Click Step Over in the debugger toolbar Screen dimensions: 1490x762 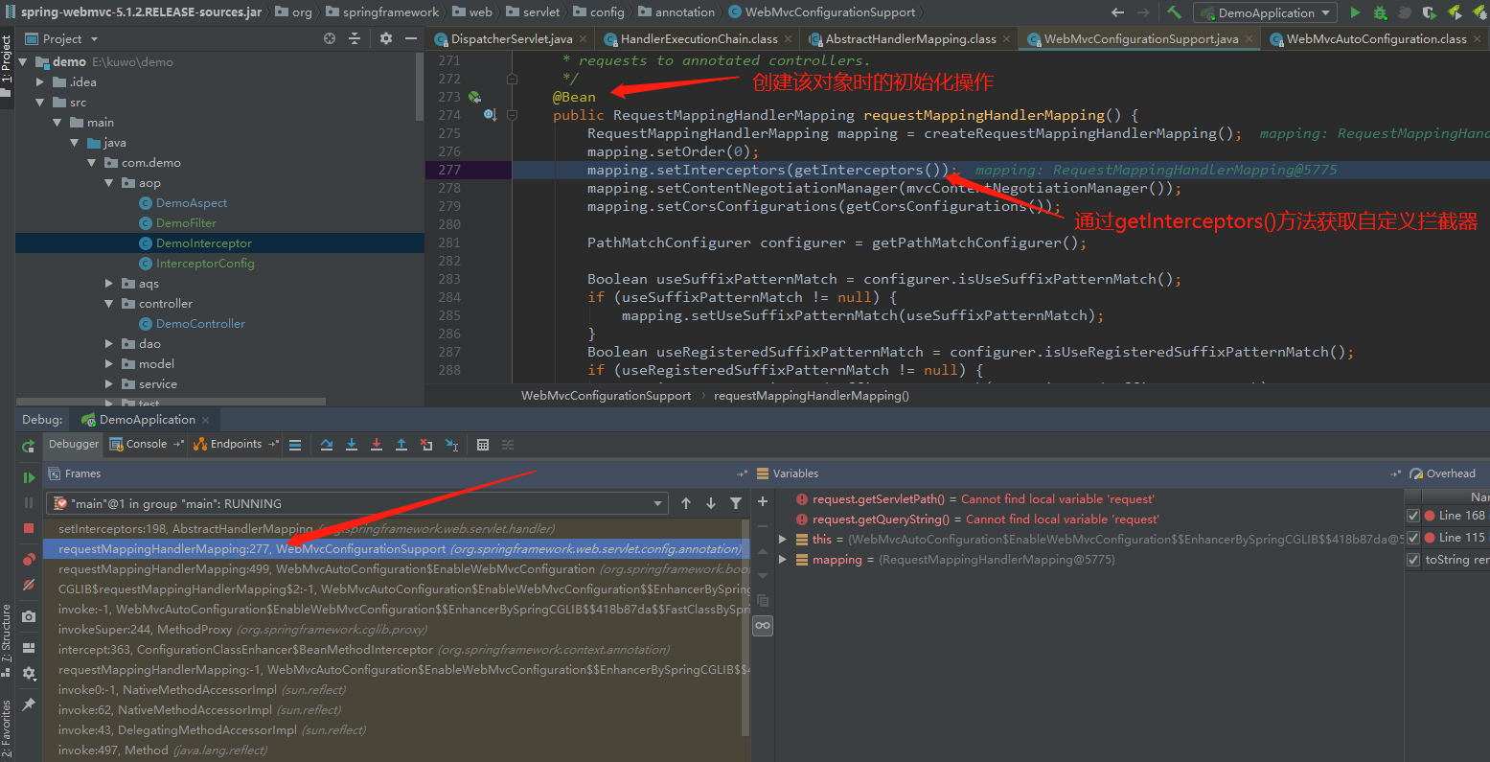pyautogui.click(x=327, y=444)
